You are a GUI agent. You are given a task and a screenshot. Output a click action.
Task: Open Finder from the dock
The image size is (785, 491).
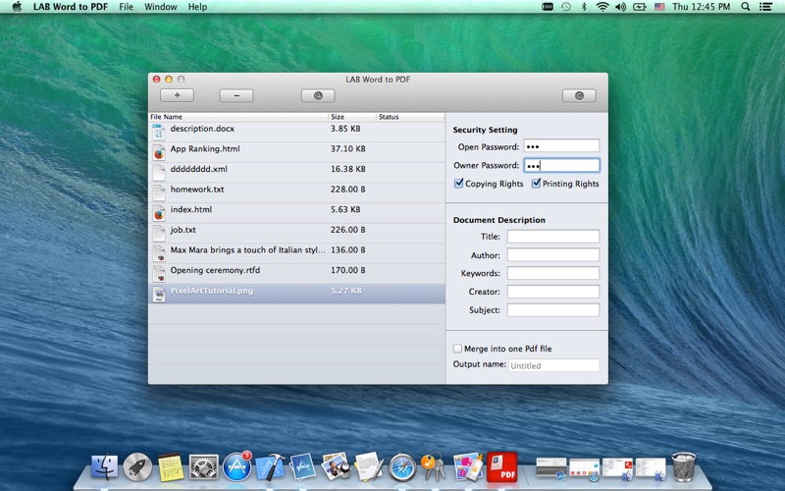pos(105,467)
